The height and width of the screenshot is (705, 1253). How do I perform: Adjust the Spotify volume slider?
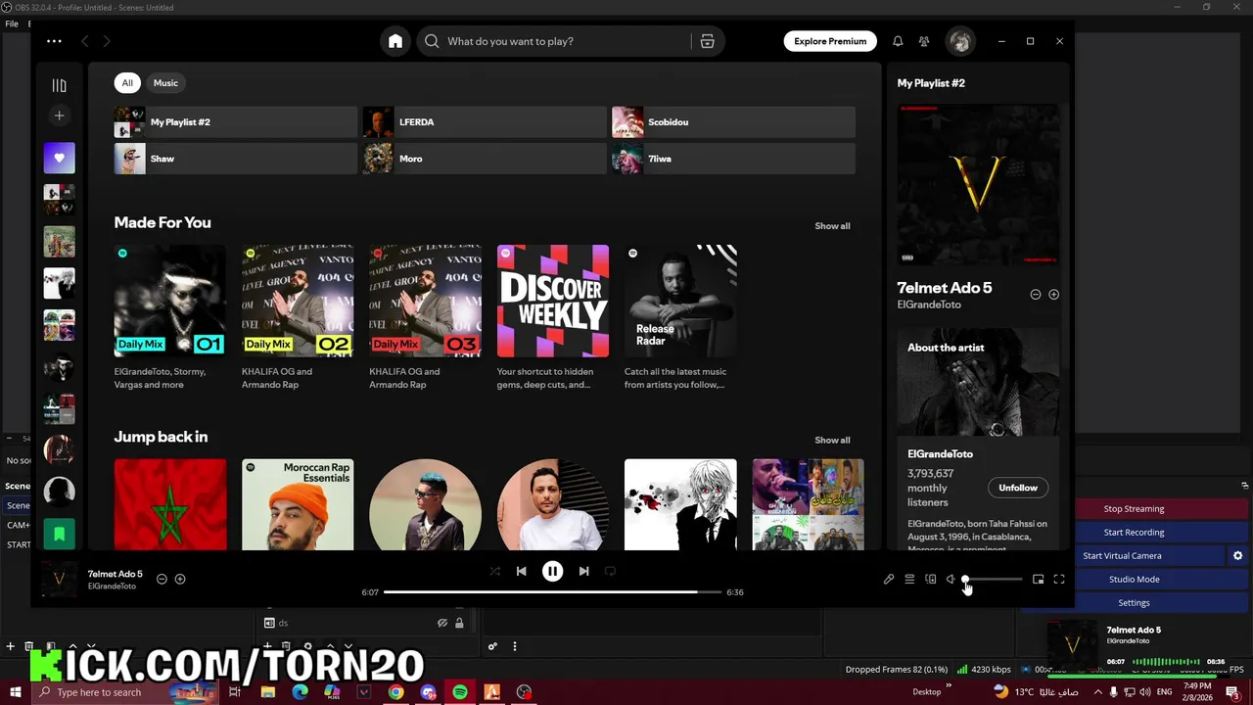coord(993,580)
